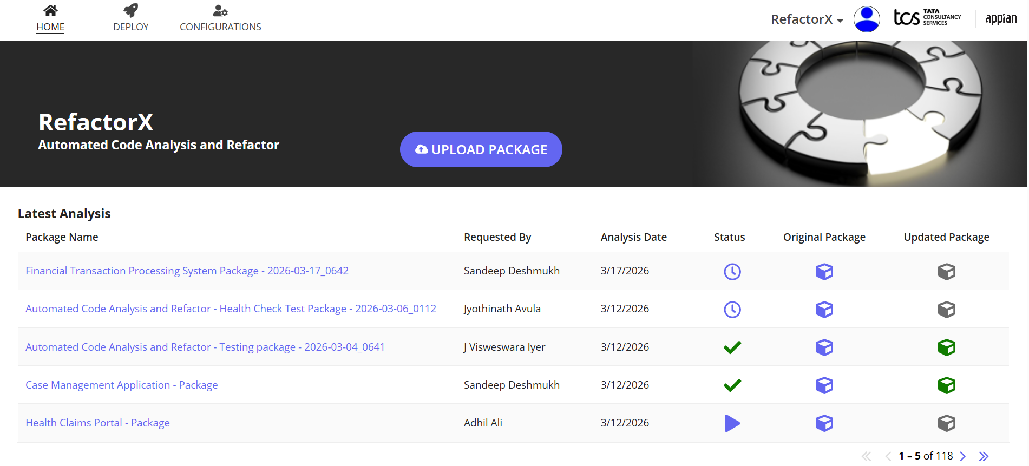The width and height of the screenshot is (1029, 466).
Task: Click the Upload Package button
Action: [481, 149]
